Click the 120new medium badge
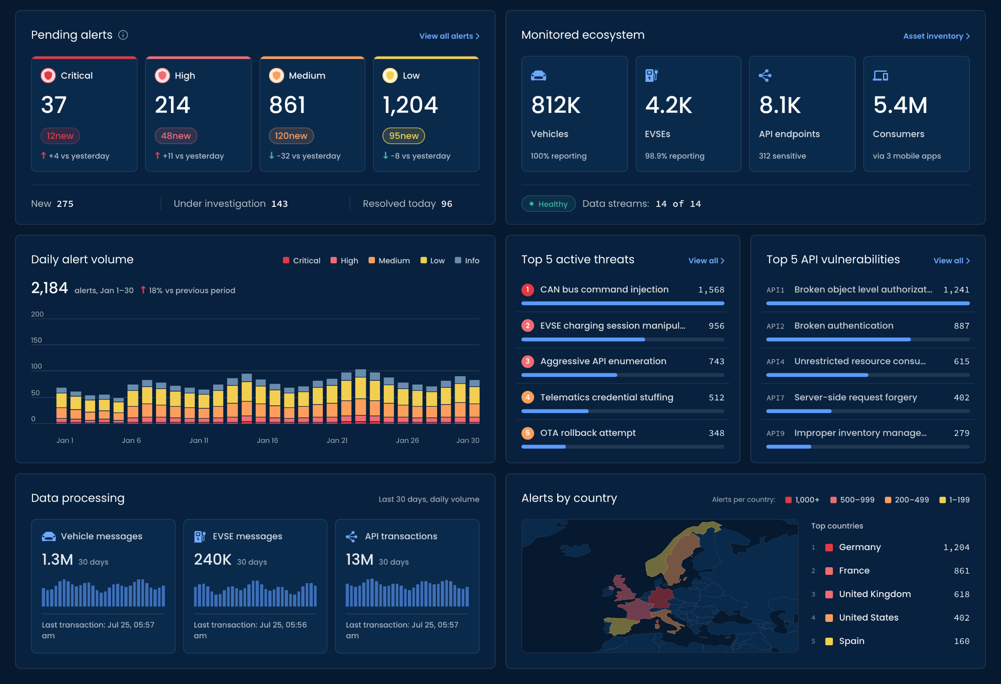 point(291,136)
